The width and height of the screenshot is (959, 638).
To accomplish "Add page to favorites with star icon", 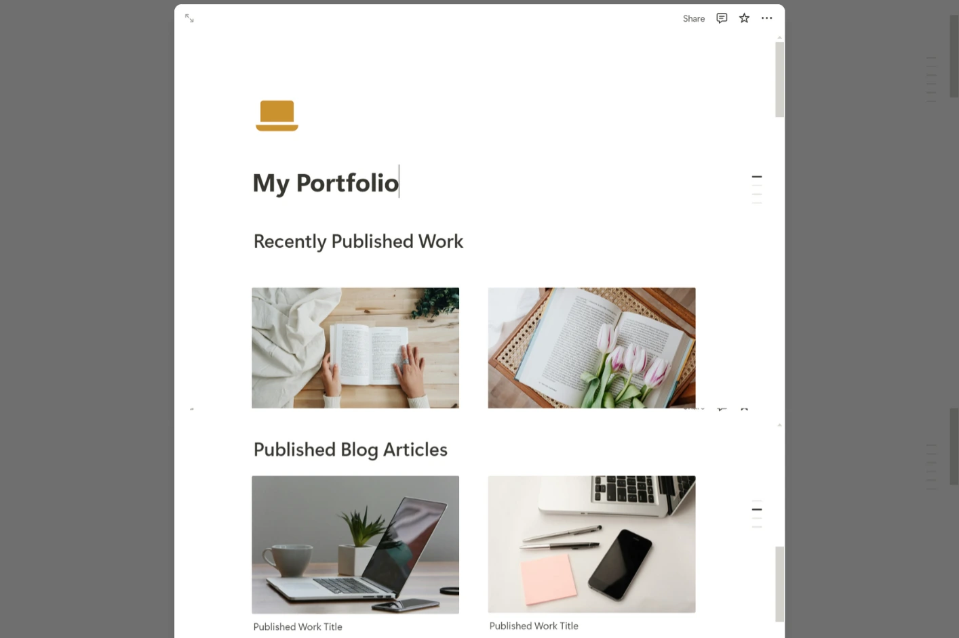I will coord(744,18).
